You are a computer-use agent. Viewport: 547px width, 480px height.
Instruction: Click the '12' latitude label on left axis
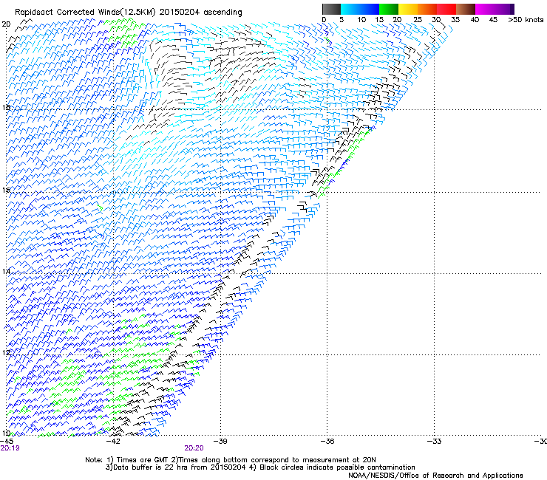(x=6, y=353)
